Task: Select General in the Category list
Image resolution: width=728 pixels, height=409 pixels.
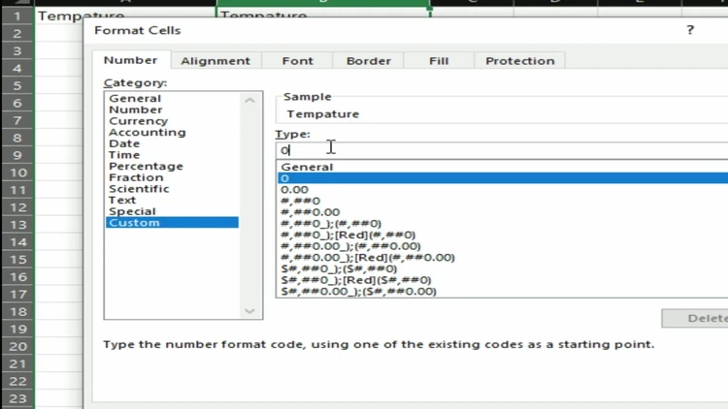Action: [x=172, y=98]
